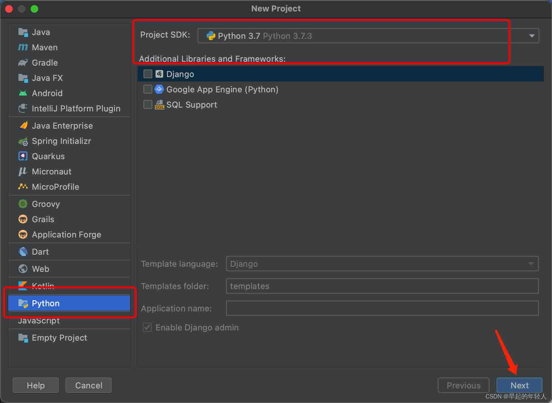
Task: Click 'Java Enterprise' list text
Action: pyautogui.click(x=62, y=126)
